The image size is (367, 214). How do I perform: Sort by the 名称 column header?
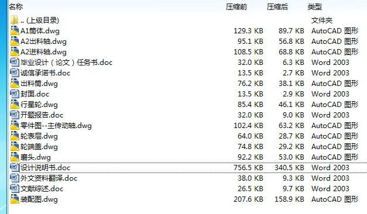pos(16,7)
